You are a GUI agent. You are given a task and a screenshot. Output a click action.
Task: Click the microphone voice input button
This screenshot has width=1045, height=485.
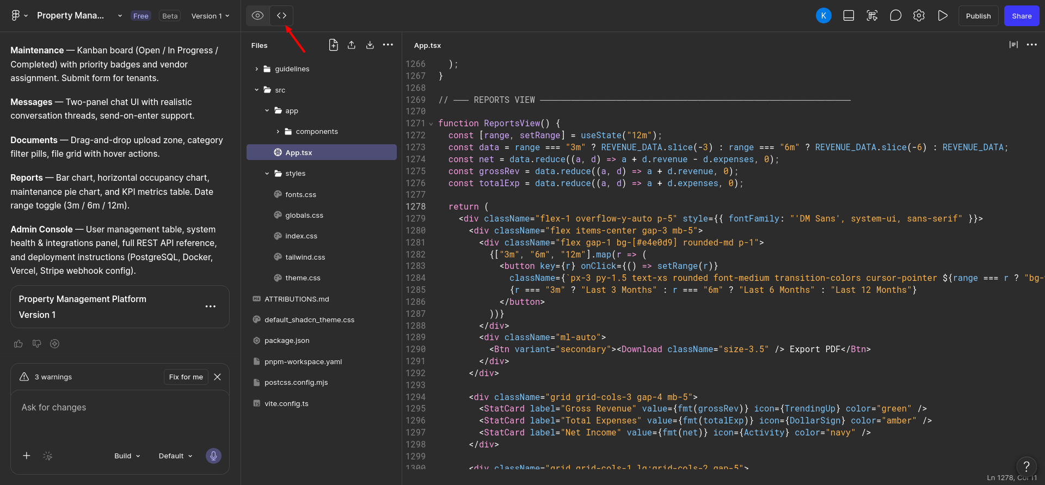point(213,456)
